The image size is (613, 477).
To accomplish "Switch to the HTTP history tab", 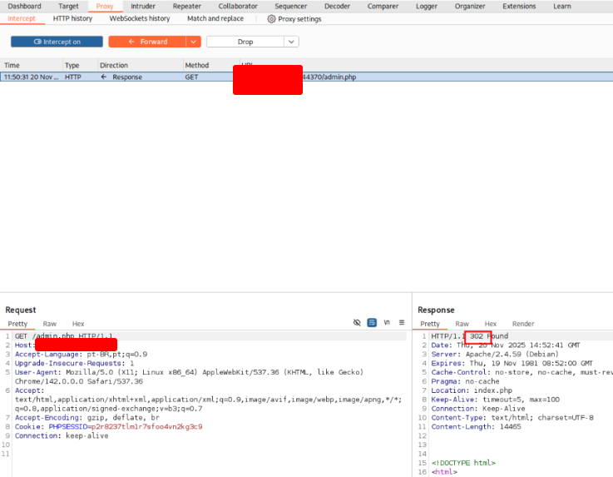I will pos(72,18).
